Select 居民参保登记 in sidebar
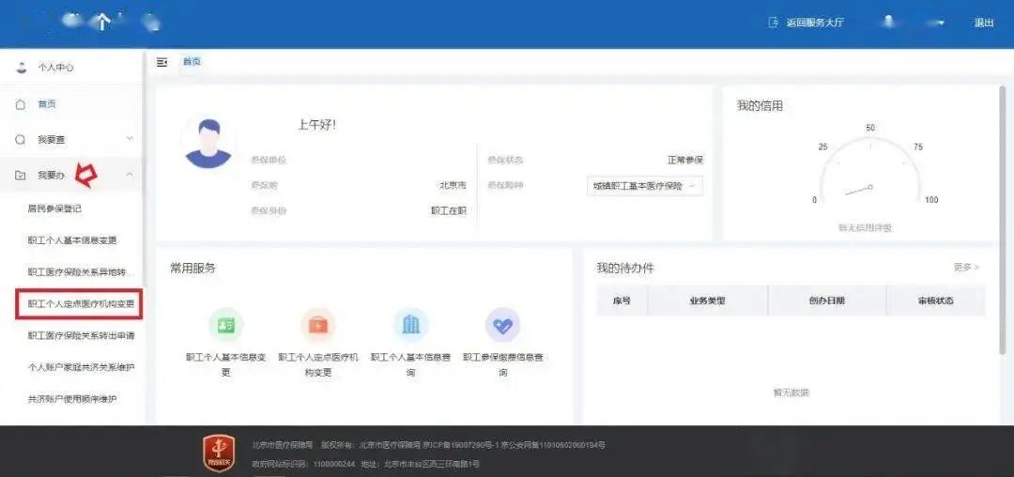The image size is (1014, 477). point(54,208)
